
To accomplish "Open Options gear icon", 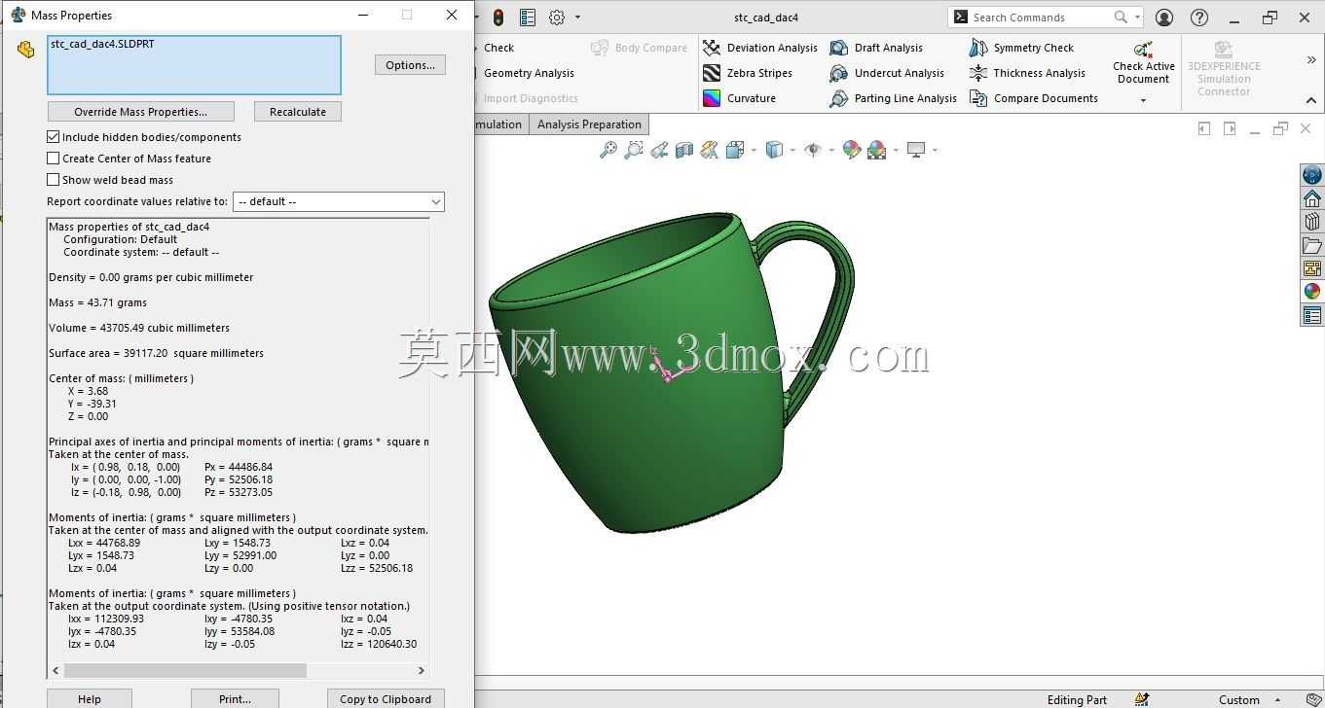I will 557,18.
